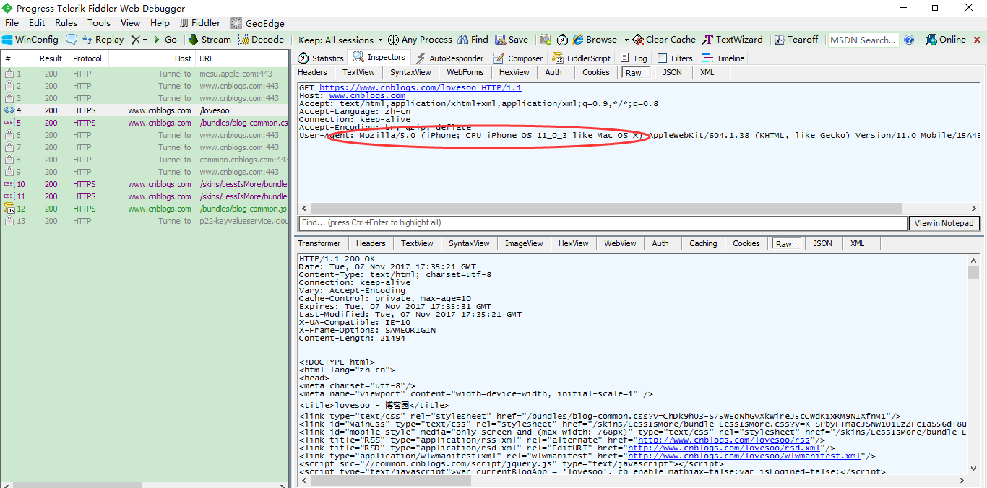Replay the selected sessions

click(103, 40)
